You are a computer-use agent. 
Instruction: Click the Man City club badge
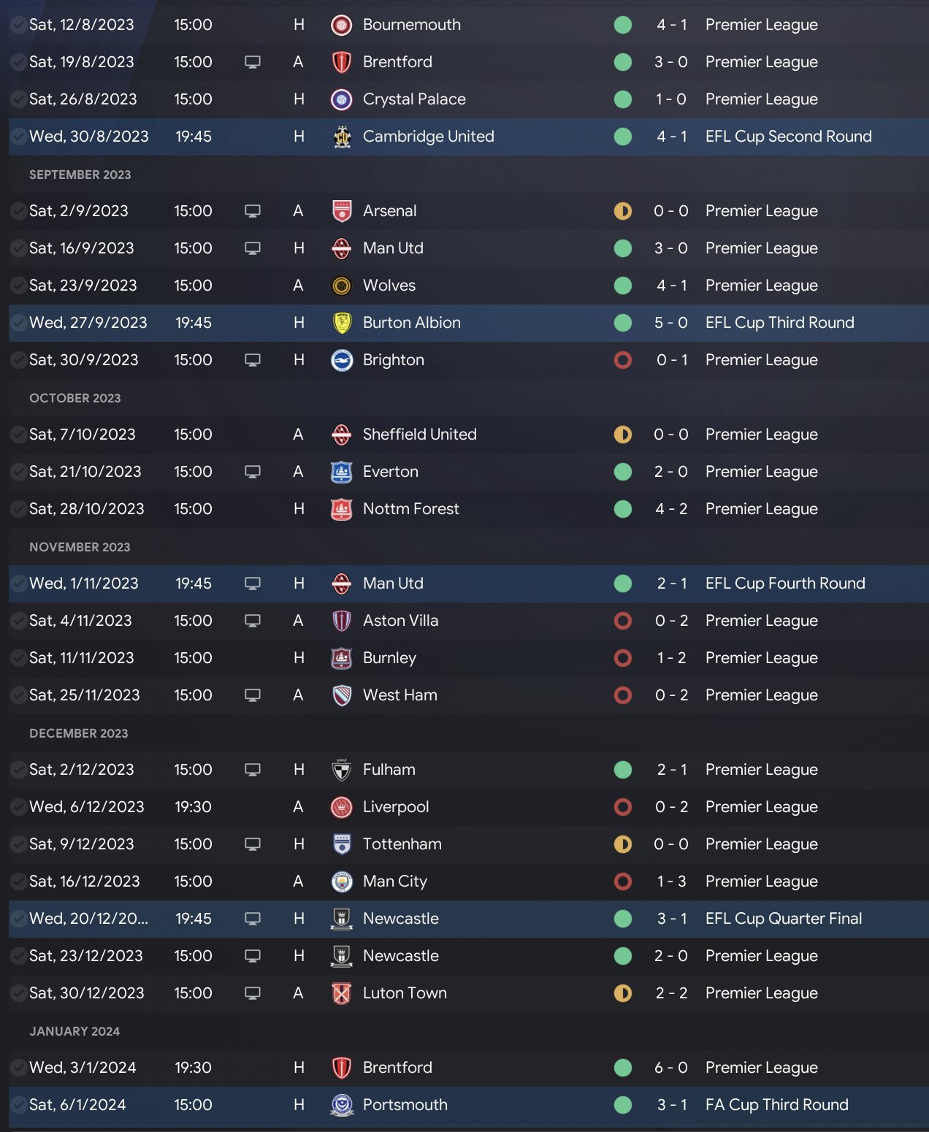coord(341,881)
